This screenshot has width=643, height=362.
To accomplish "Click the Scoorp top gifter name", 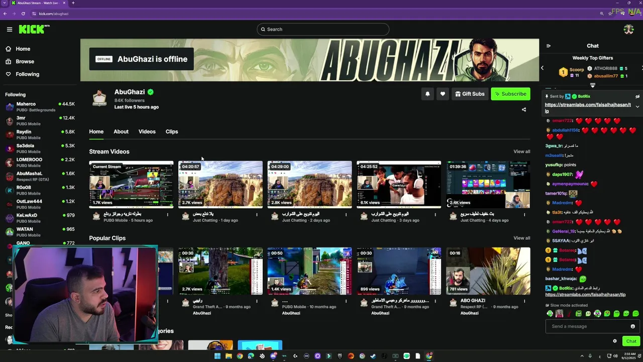I will tap(577, 70).
